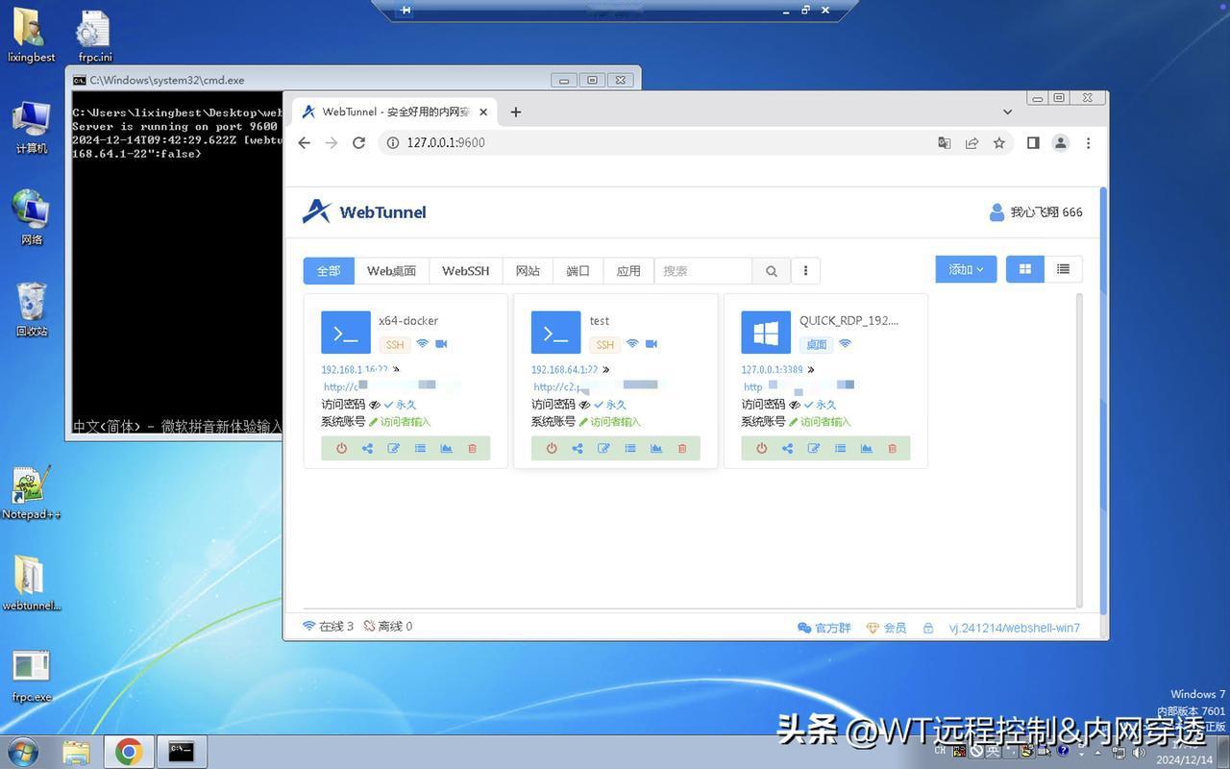This screenshot has width=1230, height=769.
Task: Click the share icon on the QUICK_RDP card
Action: point(787,448)
